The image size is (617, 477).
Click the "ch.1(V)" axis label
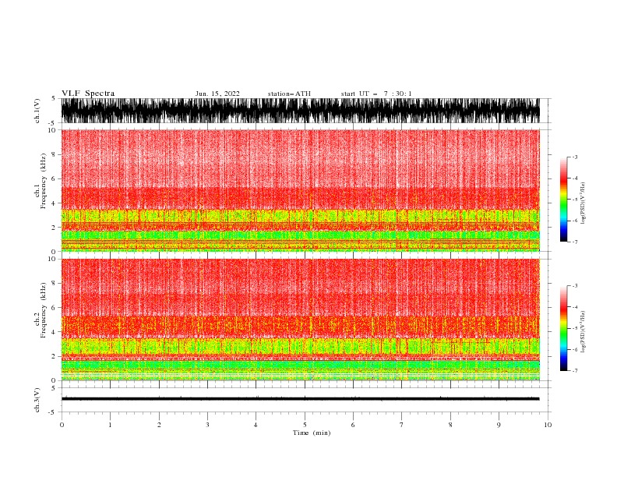(37, 111)
